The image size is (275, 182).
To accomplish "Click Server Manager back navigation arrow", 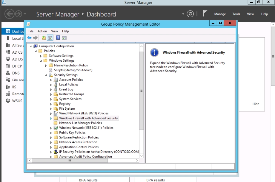I will point(9,14).
